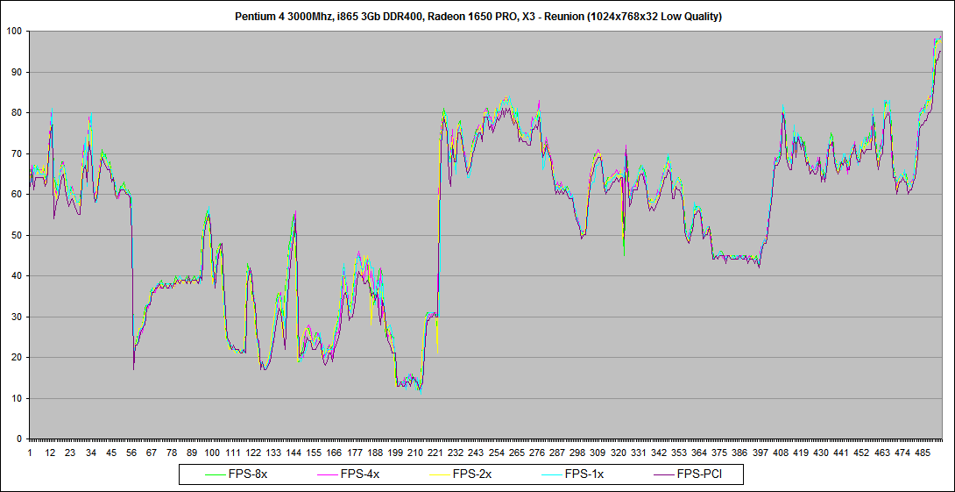This screenshot has height=492, width=955.
Task: Click the x-axis label 199
Action: pyautogui.click(x=395, y=453)
